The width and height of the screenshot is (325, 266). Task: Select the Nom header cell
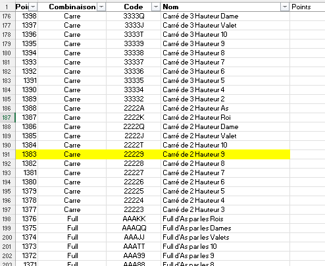pyautogui.click(x=225, y=7)
